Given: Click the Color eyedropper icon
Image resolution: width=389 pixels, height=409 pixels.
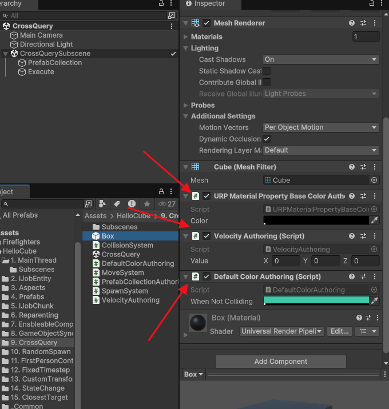Looking at the screenshot, I should [374, 220].
